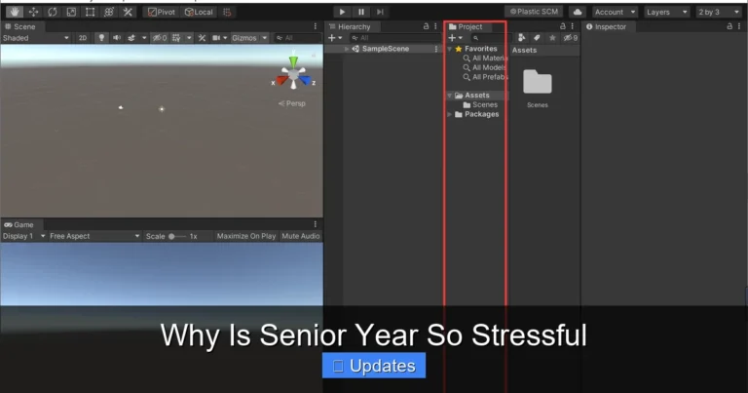Toggle Mute Audio in Game view
Image resolution: width=748 pixels, height=393 pixels.
[301, 236]
